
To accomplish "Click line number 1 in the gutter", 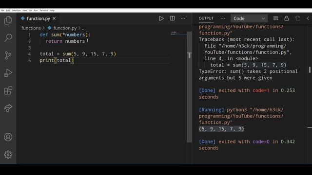I will pyautogui.click(x=29, y=35).
